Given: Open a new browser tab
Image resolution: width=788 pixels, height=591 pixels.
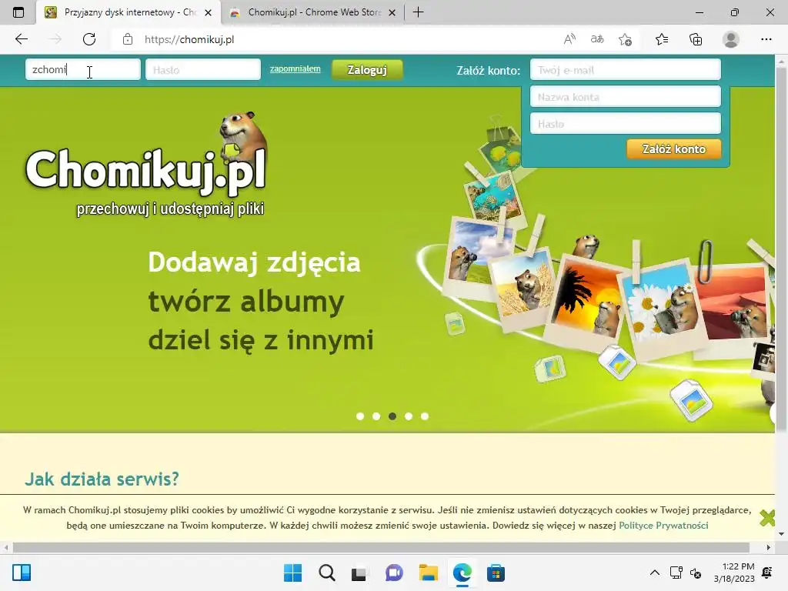Looking at the screenshot, I should [418, 12].
